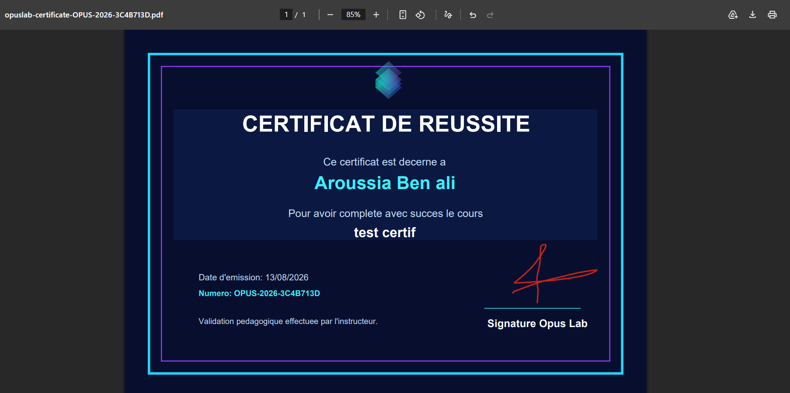Print the certificate document
790x393 pixels.
tap(772, 15)
